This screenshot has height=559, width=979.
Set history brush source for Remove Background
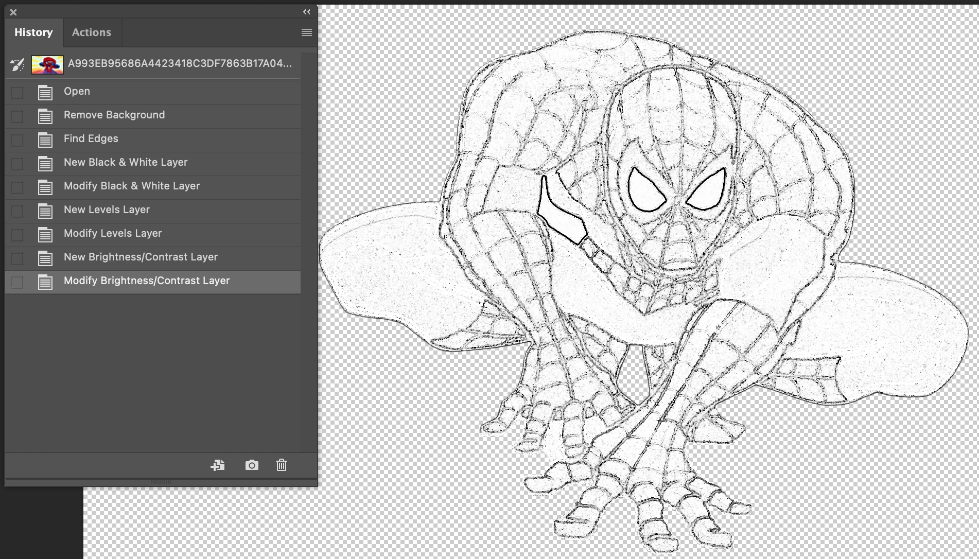(17, 116)
